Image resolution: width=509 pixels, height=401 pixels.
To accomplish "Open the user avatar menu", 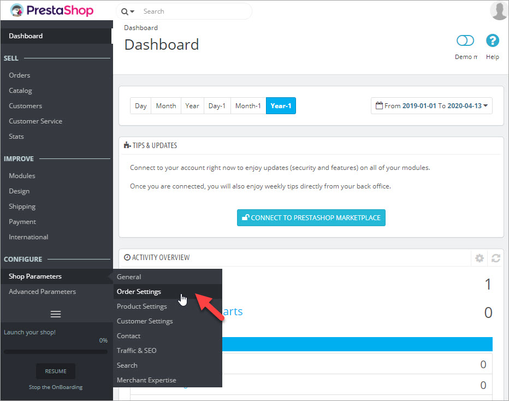I will [499, 10].
